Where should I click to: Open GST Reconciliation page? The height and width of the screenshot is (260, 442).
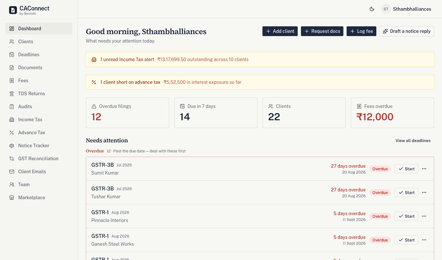pyautogui.click(x=39, y=159)
